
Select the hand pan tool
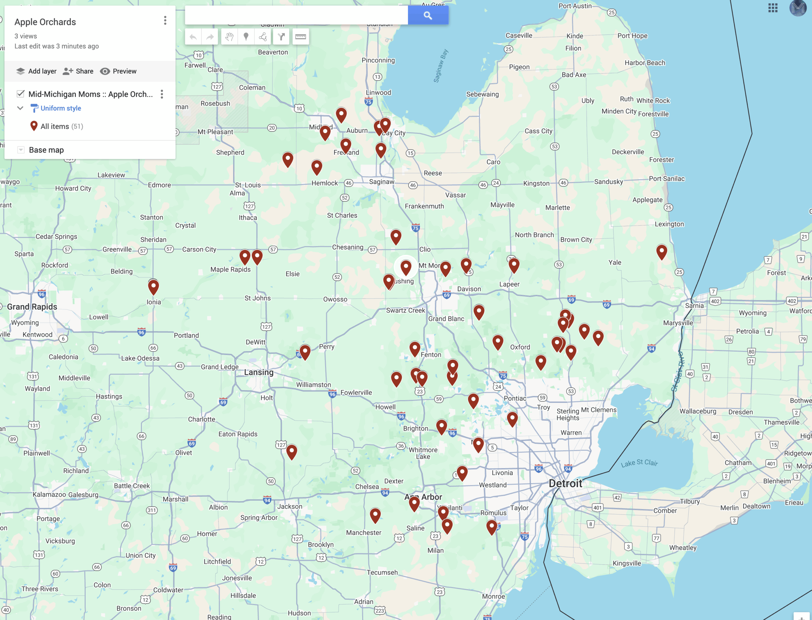(x=229, y=37)
